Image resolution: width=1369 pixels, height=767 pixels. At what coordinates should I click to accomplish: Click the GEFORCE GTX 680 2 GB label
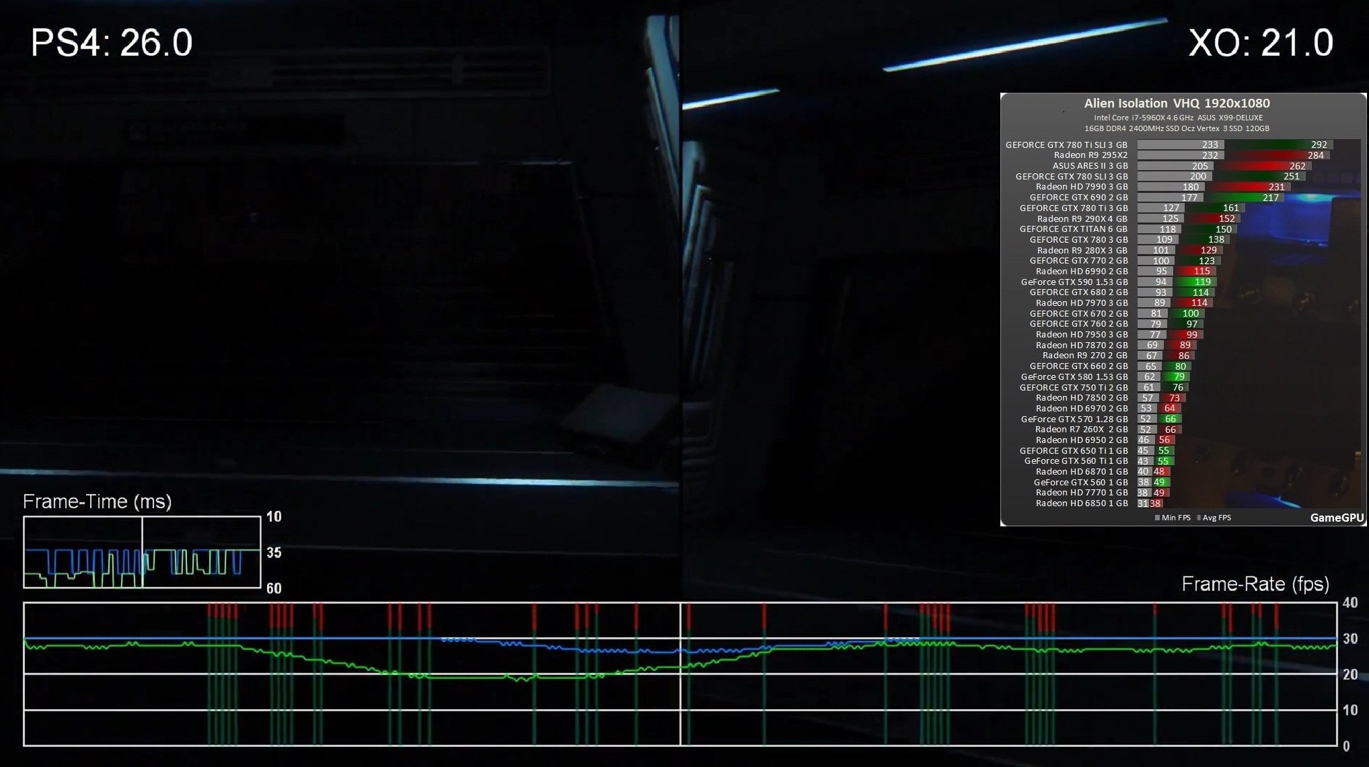coord(1078,292)
